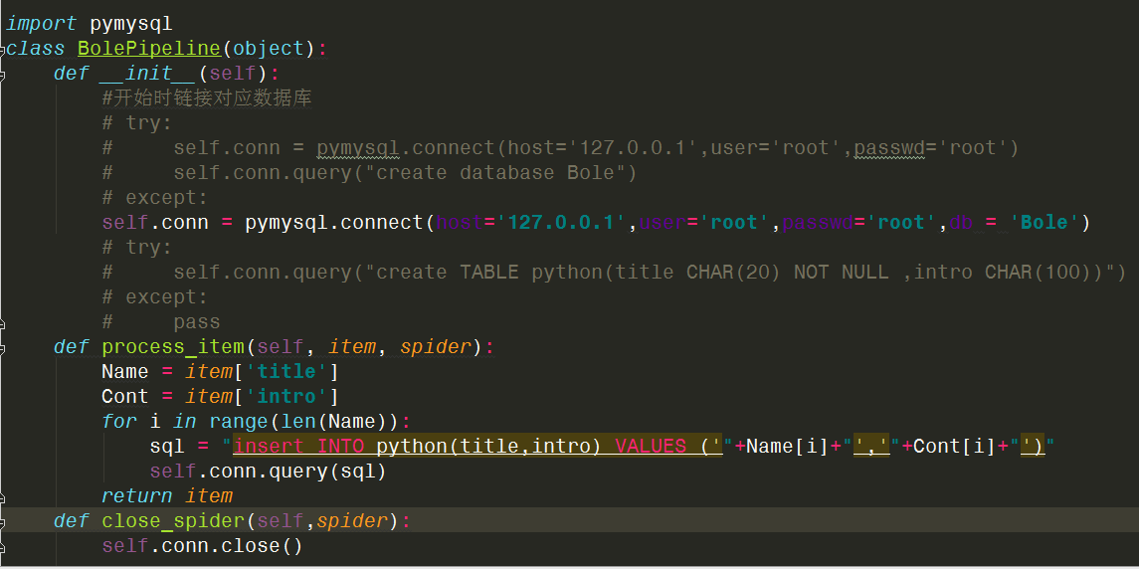Click the 'import' keyword on the first line
The height and width of the screenshot is (569, 1139).
click(41, 24)
